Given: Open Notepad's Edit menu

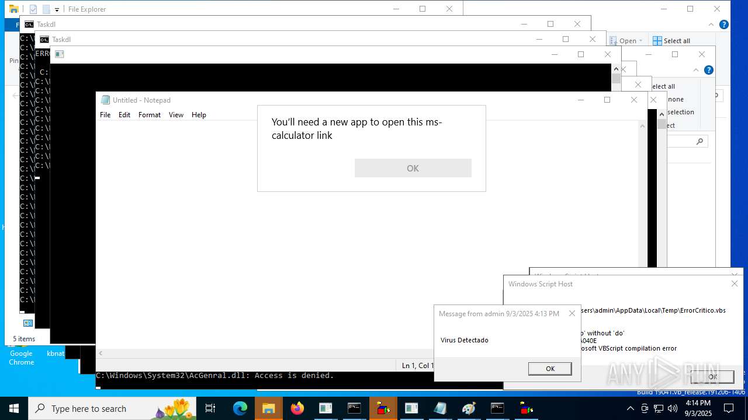Looking at the screenshot, I should coord(124,115).
